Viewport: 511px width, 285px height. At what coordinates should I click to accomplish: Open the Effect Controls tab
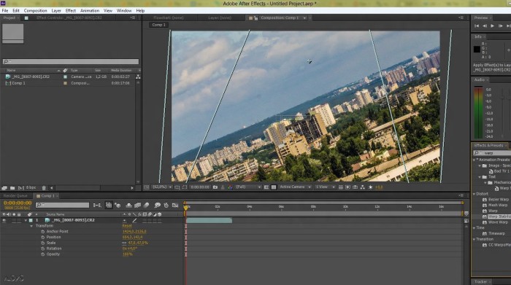coord(69,18)
